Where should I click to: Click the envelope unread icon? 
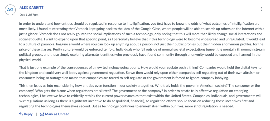(x=42, y=114)
